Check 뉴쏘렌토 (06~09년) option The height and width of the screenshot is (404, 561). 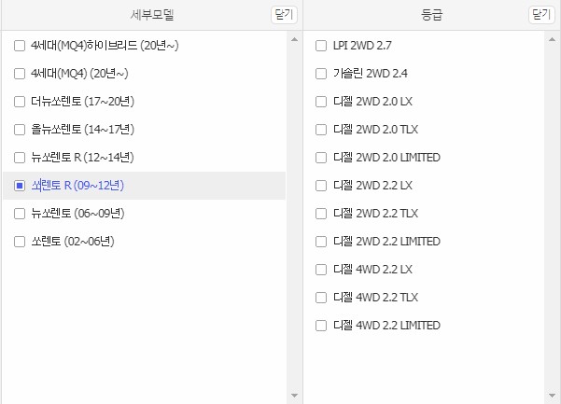[20, 214]
